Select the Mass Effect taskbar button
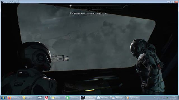Screen dimensions: 179x100 [88, 98]
